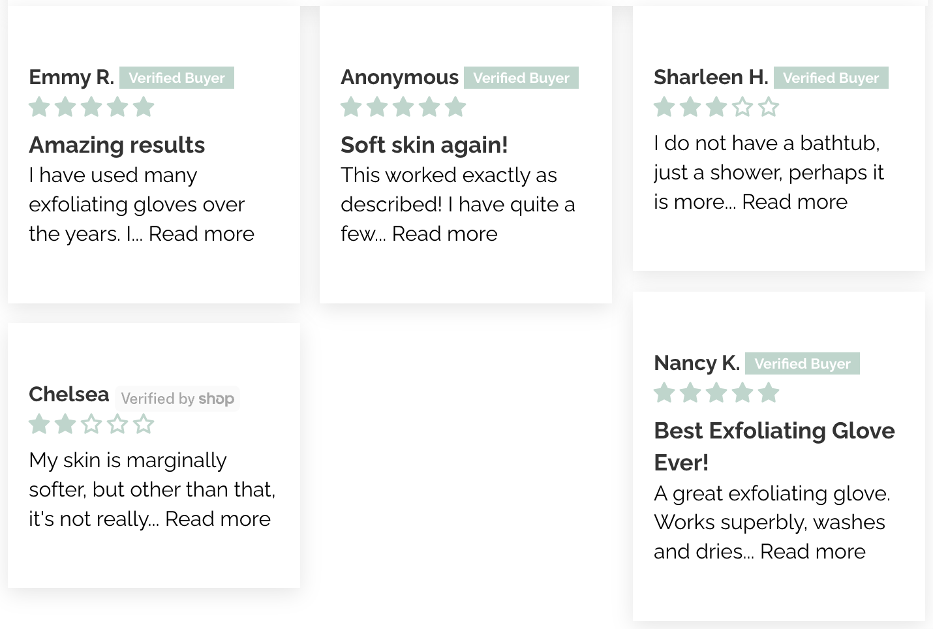Image resolution: width=933 pixels, height=629 pixels.
Task: Click Chelsea's Verified by Shop badge
Action: tap(177, 399)
